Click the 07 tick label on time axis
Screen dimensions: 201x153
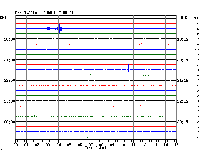coord(91,145)
